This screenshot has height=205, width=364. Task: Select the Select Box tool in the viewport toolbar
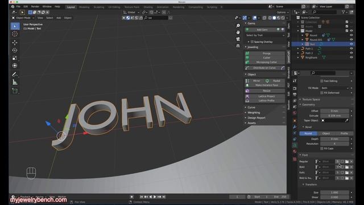point(15,26)
